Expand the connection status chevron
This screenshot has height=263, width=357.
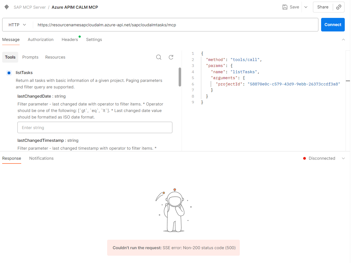[x=343, y=158]
